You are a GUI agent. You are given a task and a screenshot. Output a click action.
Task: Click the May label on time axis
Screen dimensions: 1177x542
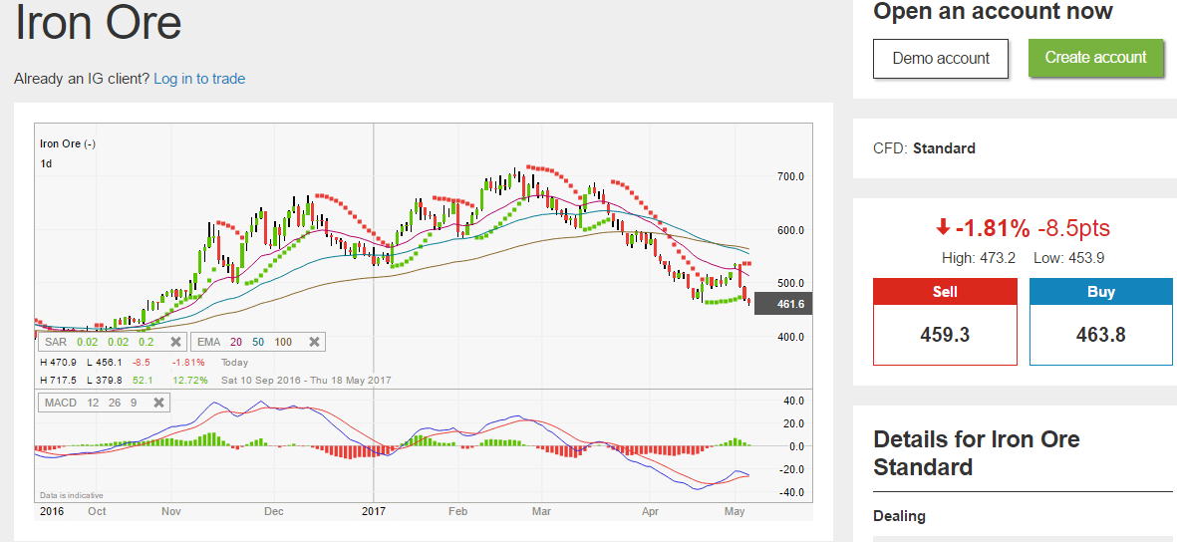click(x=735, y=512)
